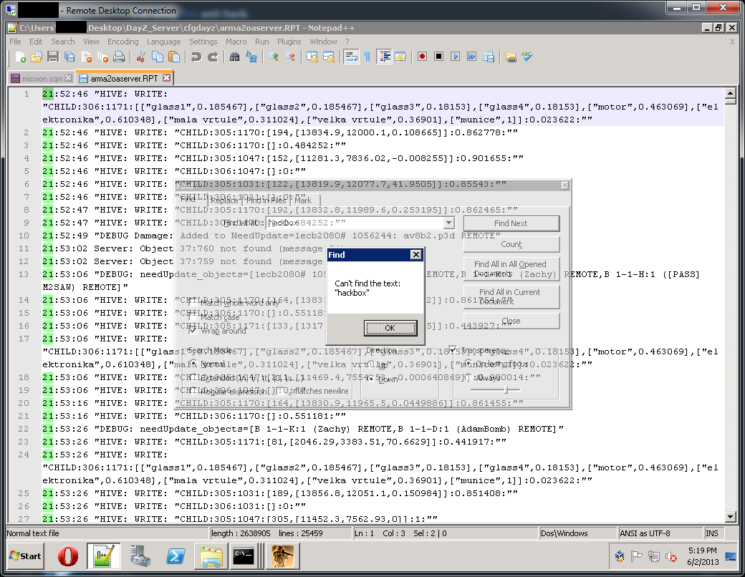Screen dimensions: 745x577
Task: Click Run Macro Multiple Times icon
Action: (471, 57)
